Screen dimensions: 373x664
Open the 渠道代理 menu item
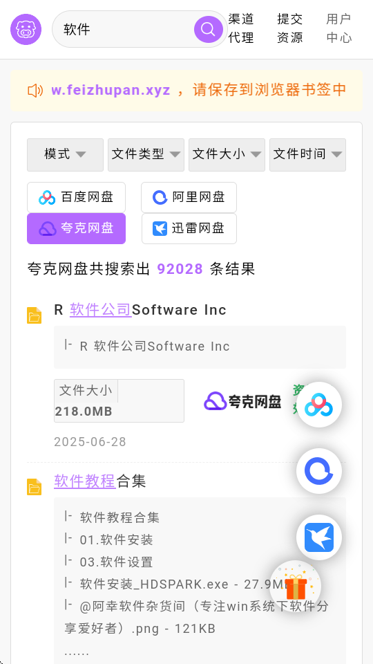click(241, 28)
